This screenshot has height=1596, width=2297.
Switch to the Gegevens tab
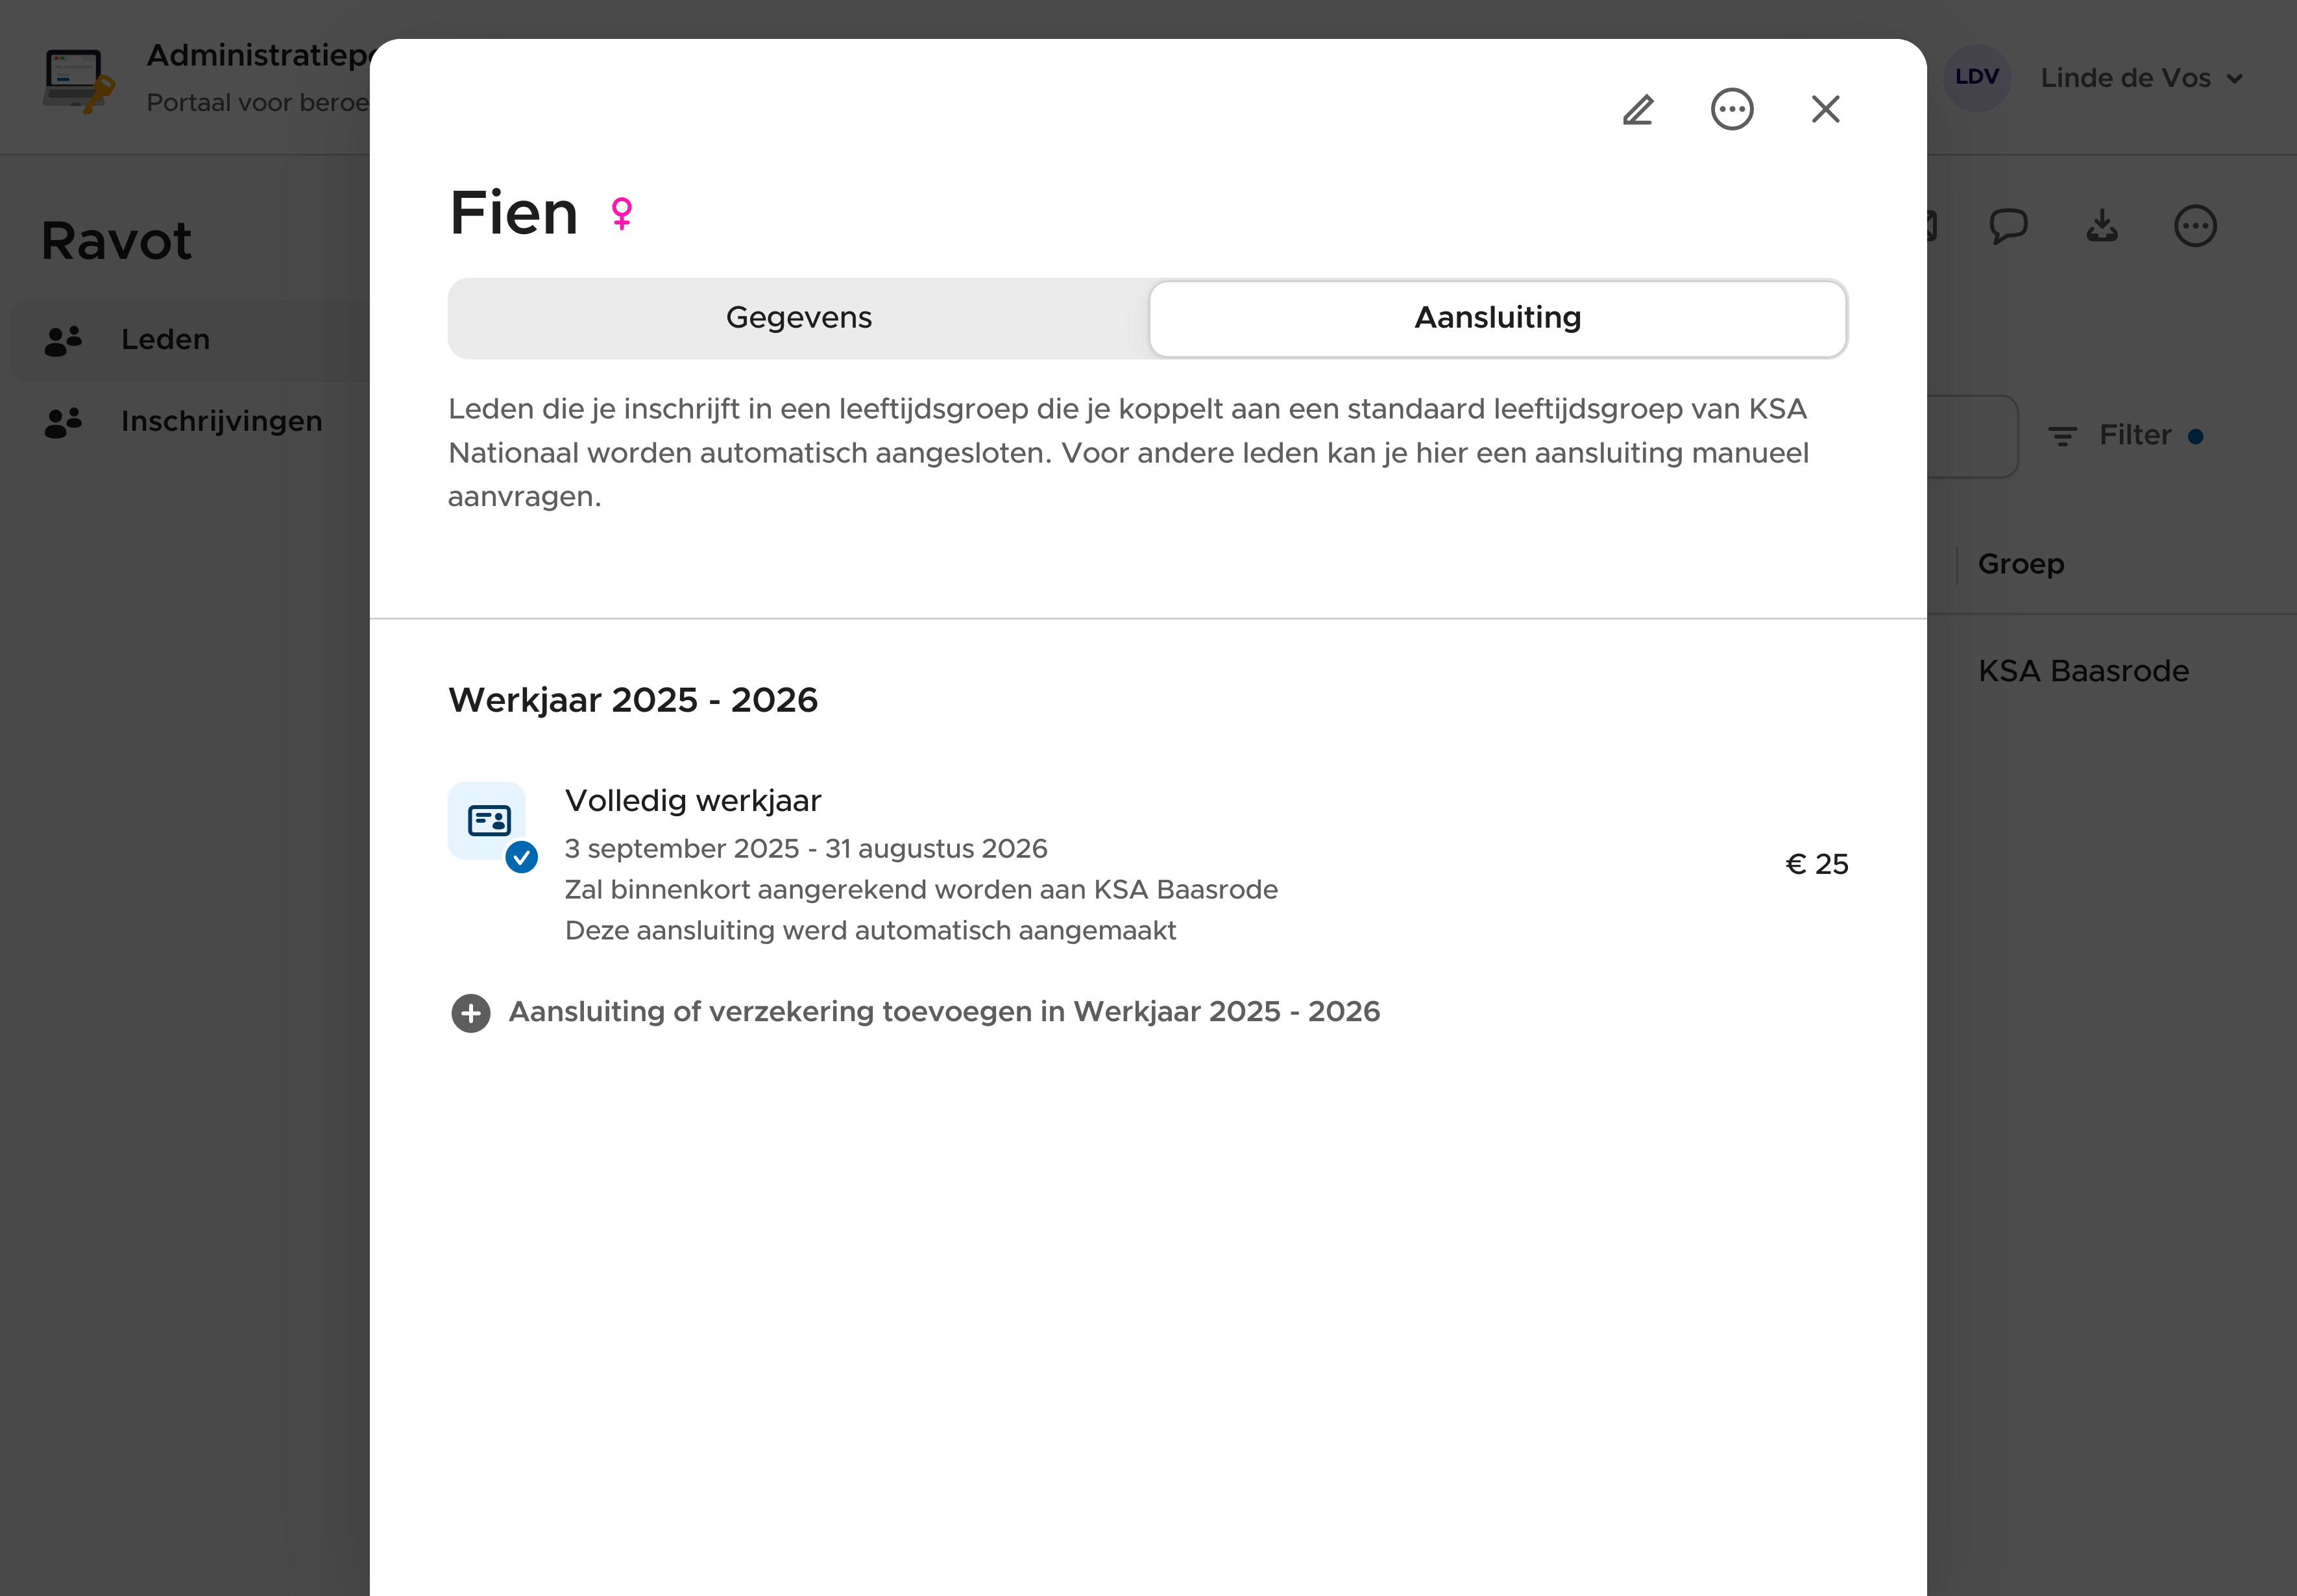tap(798, 318)
